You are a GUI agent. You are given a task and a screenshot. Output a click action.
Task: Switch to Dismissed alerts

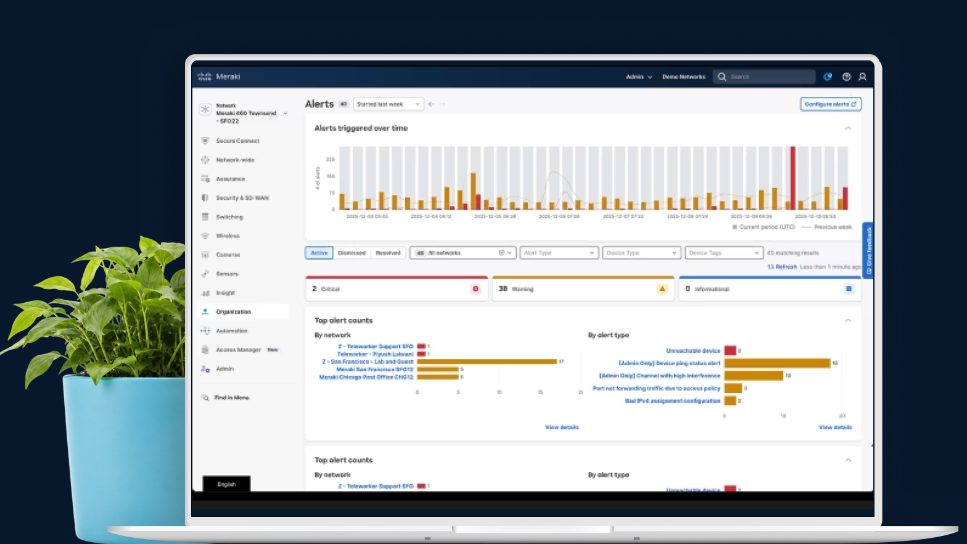click(352, 253)
